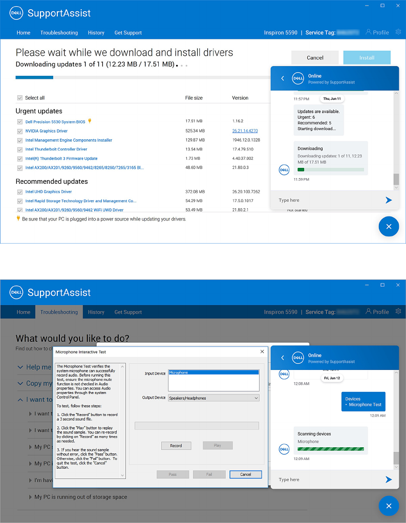Click the chat Downloading progress bar

(331, 169)
